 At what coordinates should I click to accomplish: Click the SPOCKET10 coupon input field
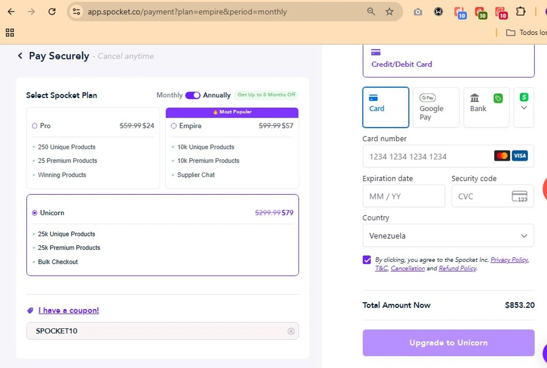pyautogui.click(x=163, y=331)
